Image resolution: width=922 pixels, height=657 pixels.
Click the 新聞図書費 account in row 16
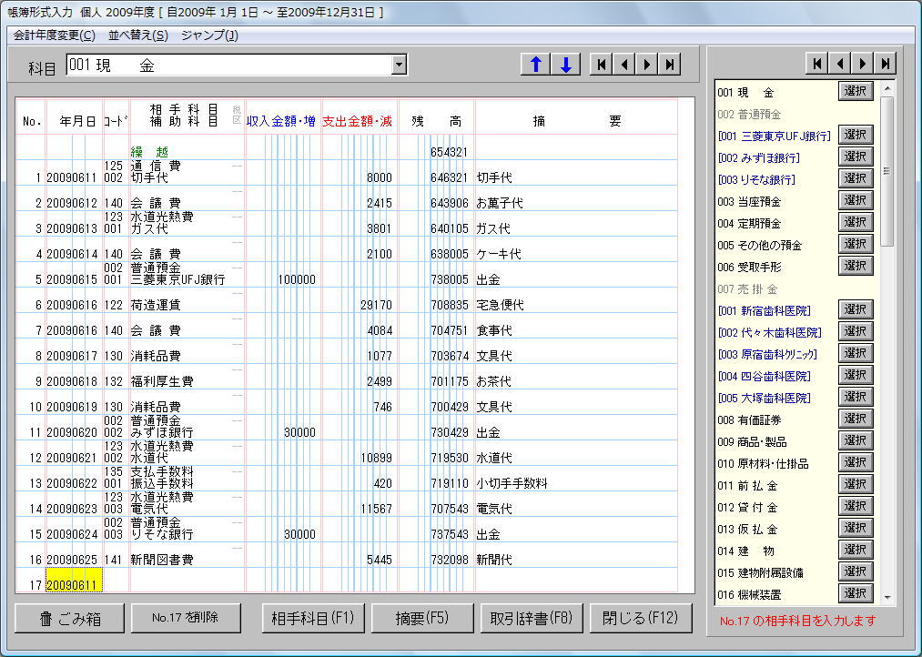162,560
